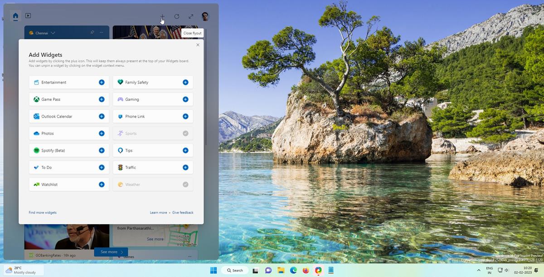Launch Firefox from the taskbar
The height and width of the screenshot is (277, 544).
[306, 270]
